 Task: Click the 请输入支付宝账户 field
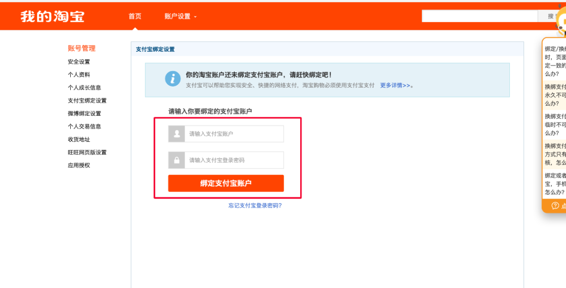[x=234, y=134]
